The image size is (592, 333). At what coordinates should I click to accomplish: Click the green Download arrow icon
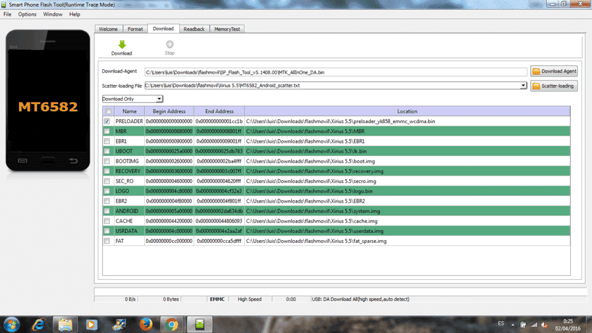122,45
